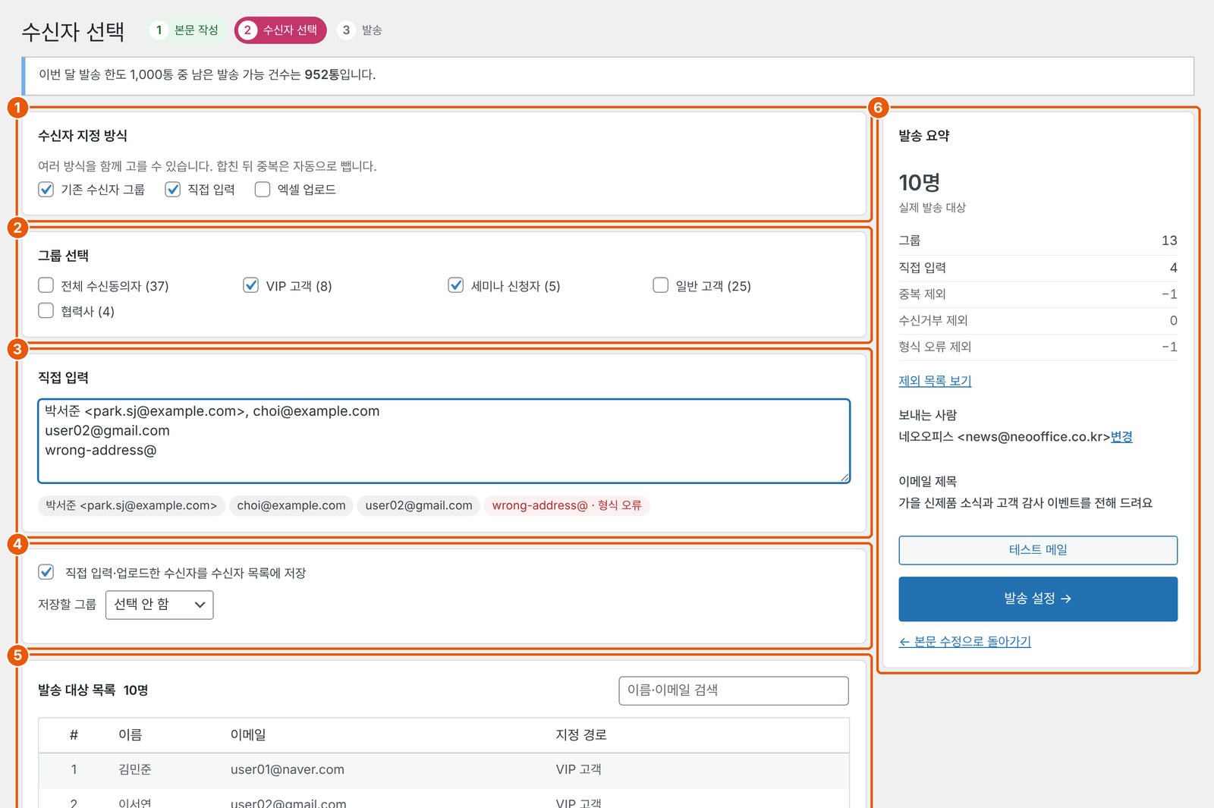Click the 10명 recipient count in 발송 요약
This screenshot has height=808, width=1214.
920,183
